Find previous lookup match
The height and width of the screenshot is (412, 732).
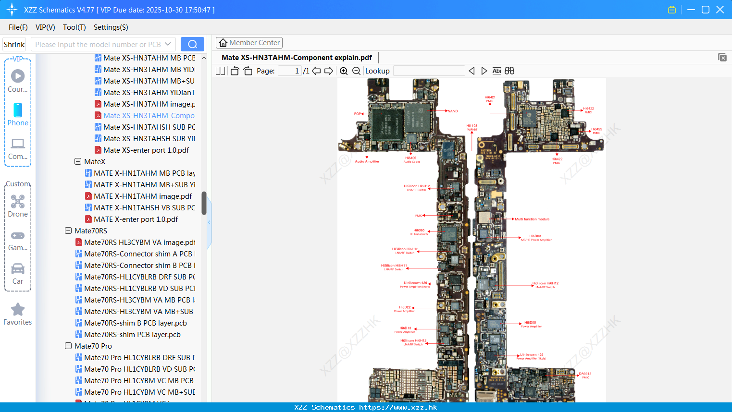pyautogui.click(x=471, y=71)
